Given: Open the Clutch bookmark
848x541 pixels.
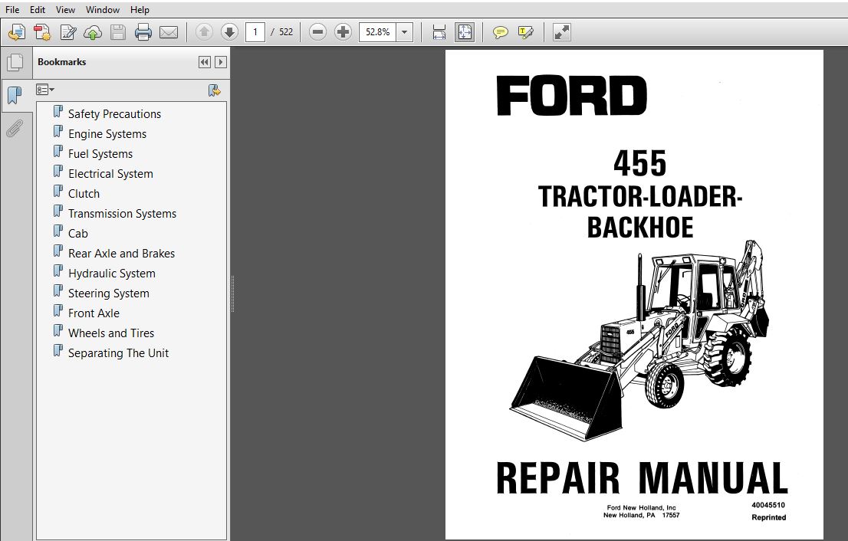Looking at the screenshot, I should pos(84,193).
